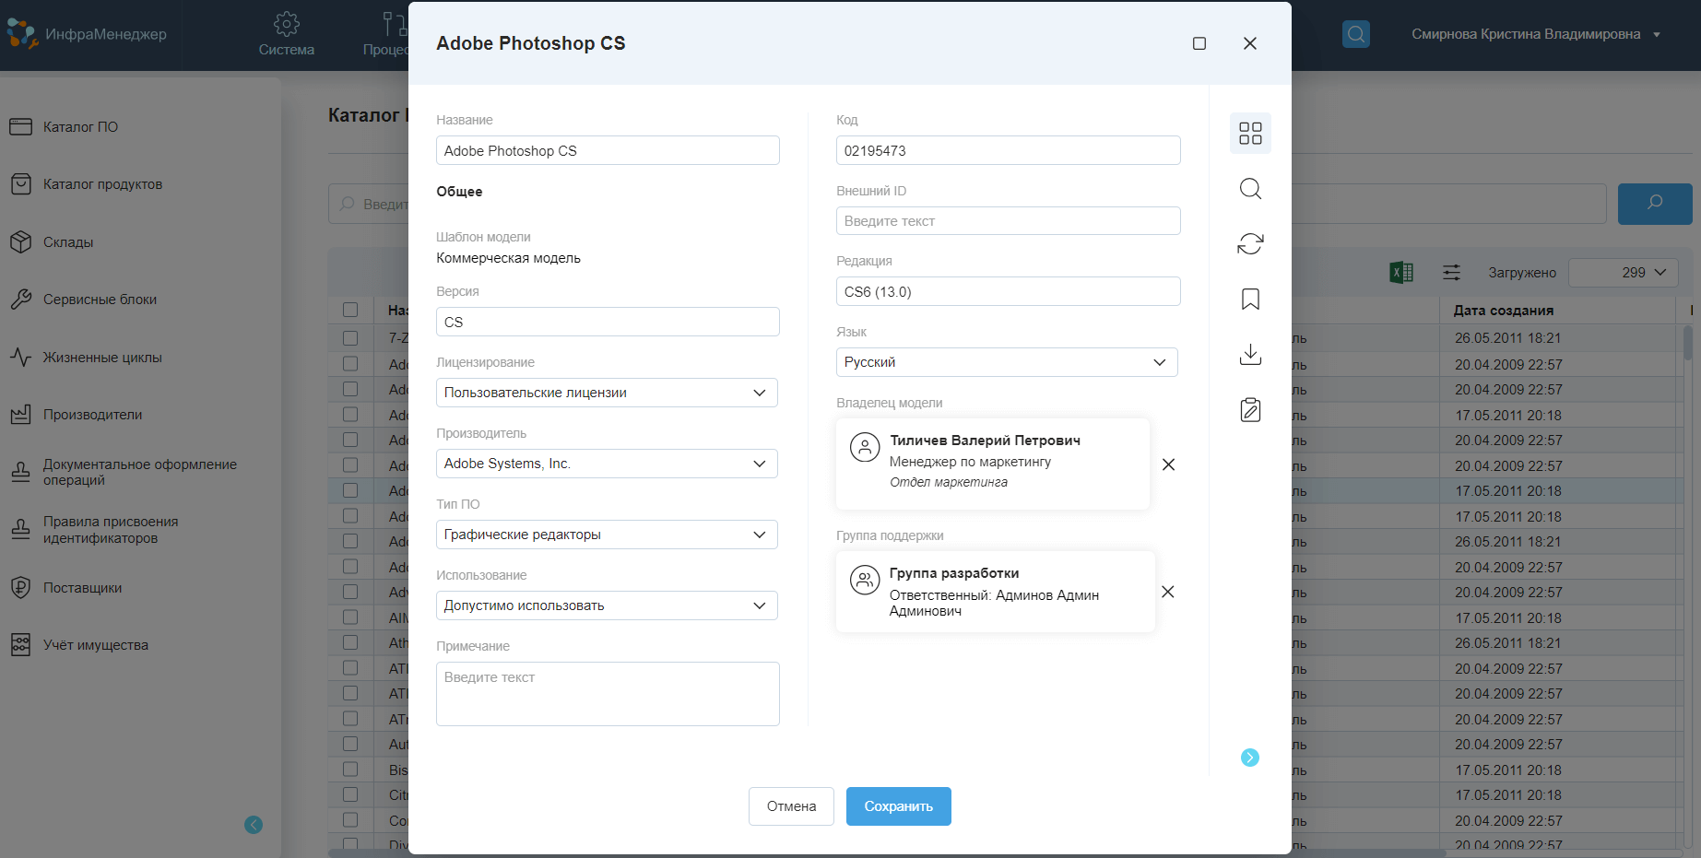The width and height of the screenshot is (1701, 858).
Task: Open the Тип ПО dropdown
Action: point(607,535)
